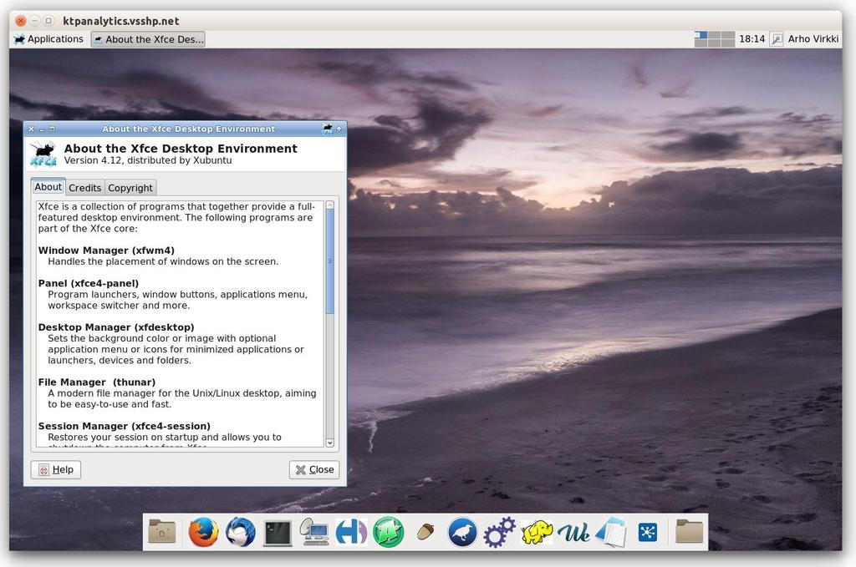Click 'Handles the placement of windows' description

tap(163, 261)
